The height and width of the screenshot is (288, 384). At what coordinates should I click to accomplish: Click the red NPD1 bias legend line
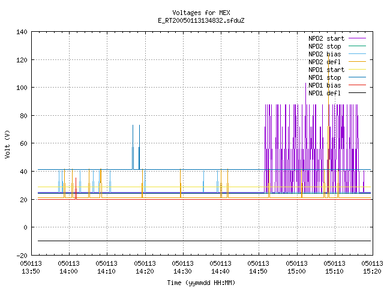[357, 85]
